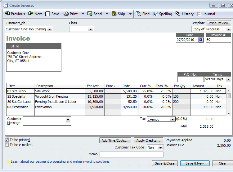The height and width of the screenshot is (172, 233).
Task: Click the Spelling toolbar label
Action: point(166,14)
